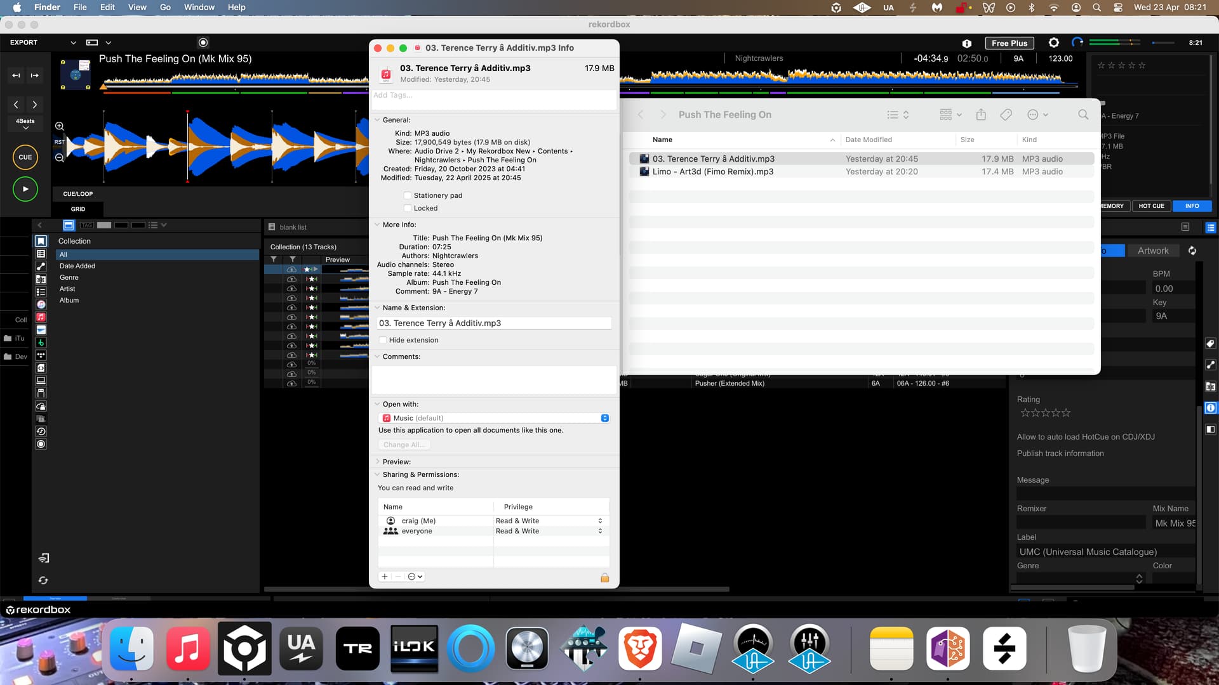1219x685 pixels.
Task: Open the rekordbox xml icon in sidebar
Action: pos(41,368)
